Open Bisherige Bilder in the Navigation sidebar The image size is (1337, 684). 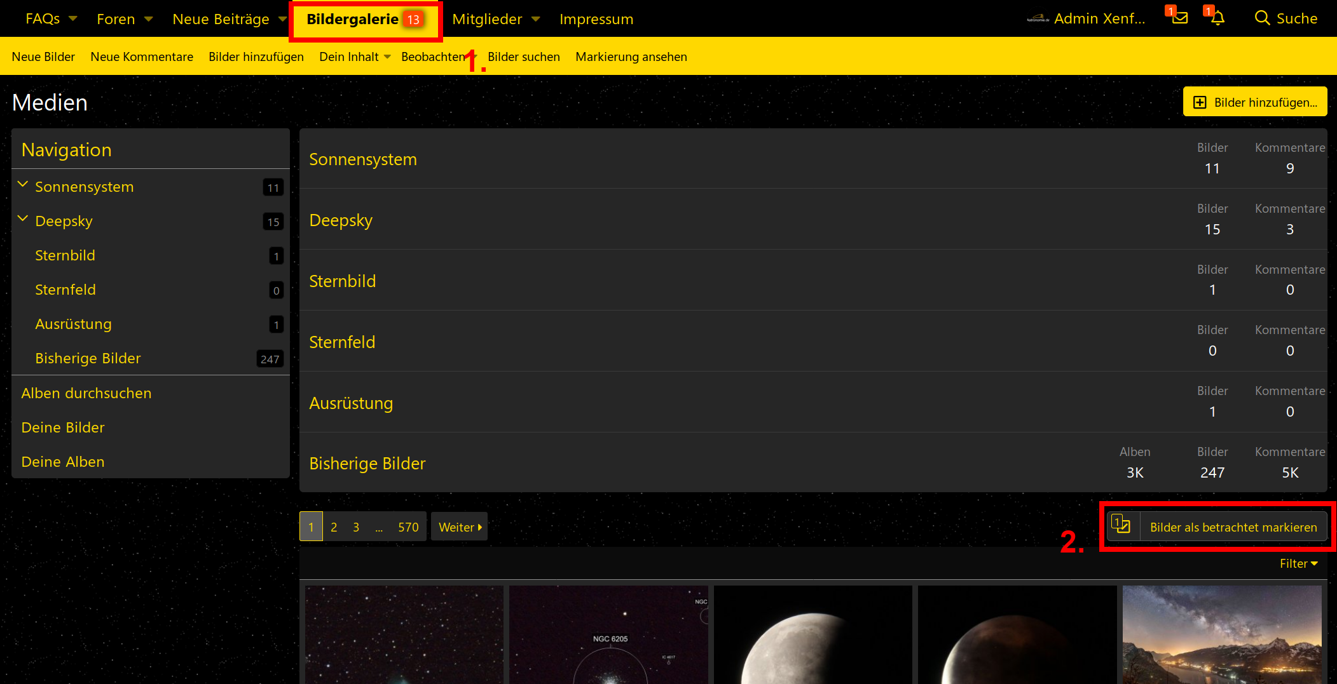tap(88, 358)
